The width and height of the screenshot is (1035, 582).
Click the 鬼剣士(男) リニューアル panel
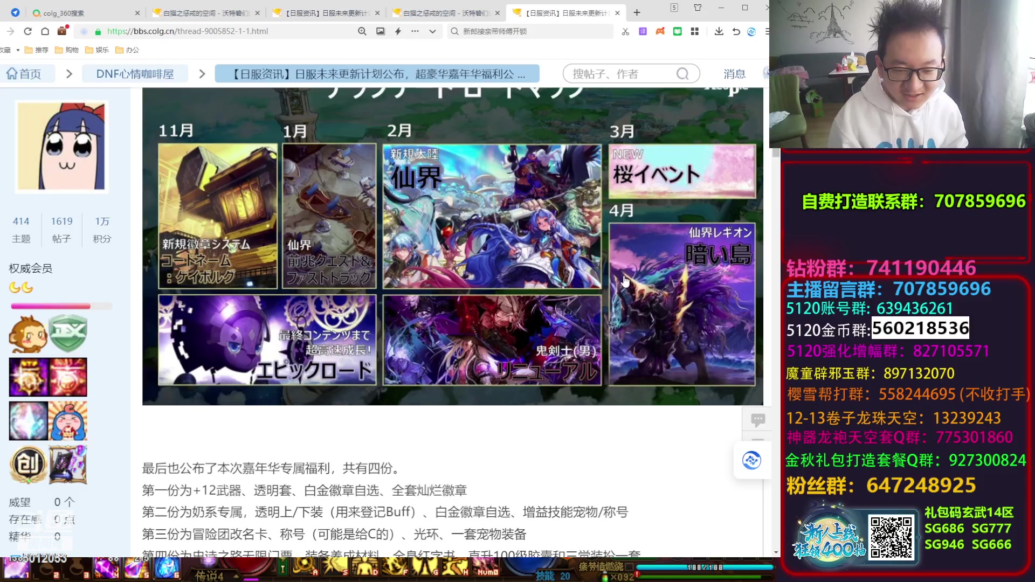click(x=492, y=339)
